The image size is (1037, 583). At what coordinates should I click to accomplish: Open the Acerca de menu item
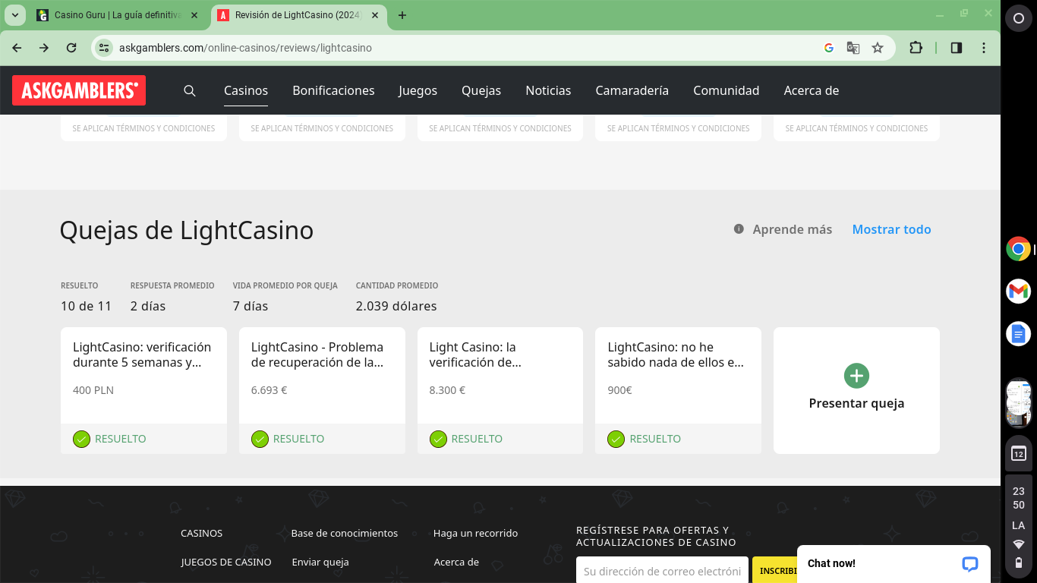[812, 90]
